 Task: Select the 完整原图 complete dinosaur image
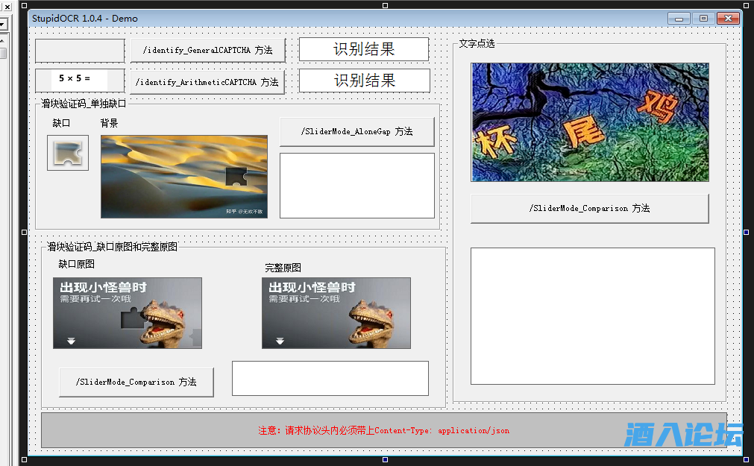(x=336, y=313)
